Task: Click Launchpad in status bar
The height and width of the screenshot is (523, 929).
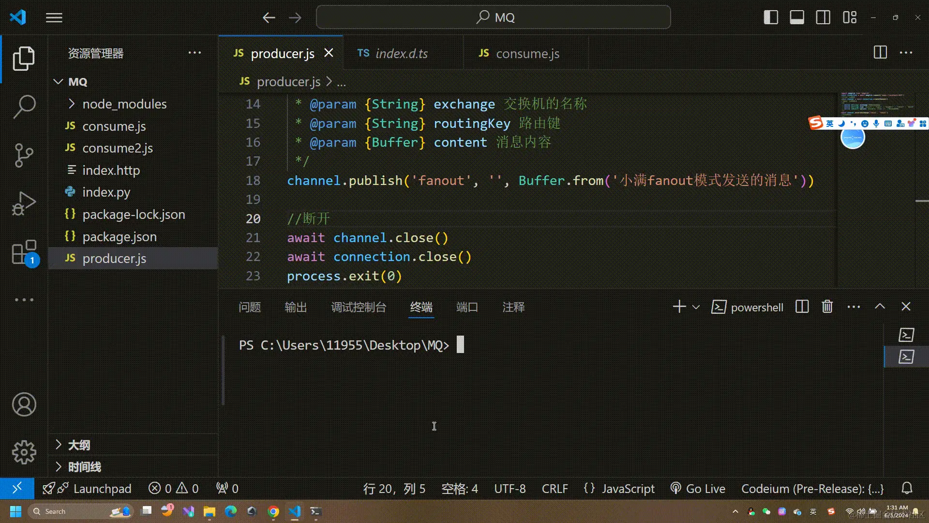Action: [x=87, y=489]
